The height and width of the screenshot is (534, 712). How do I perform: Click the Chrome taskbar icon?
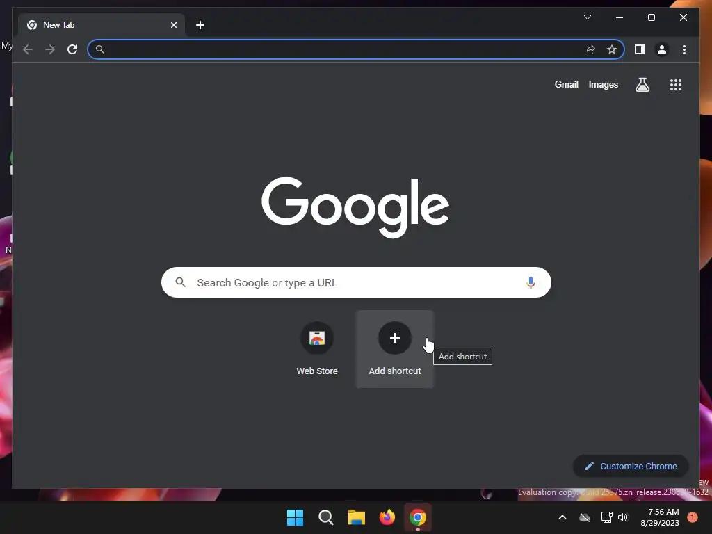[x=418, y=517]
